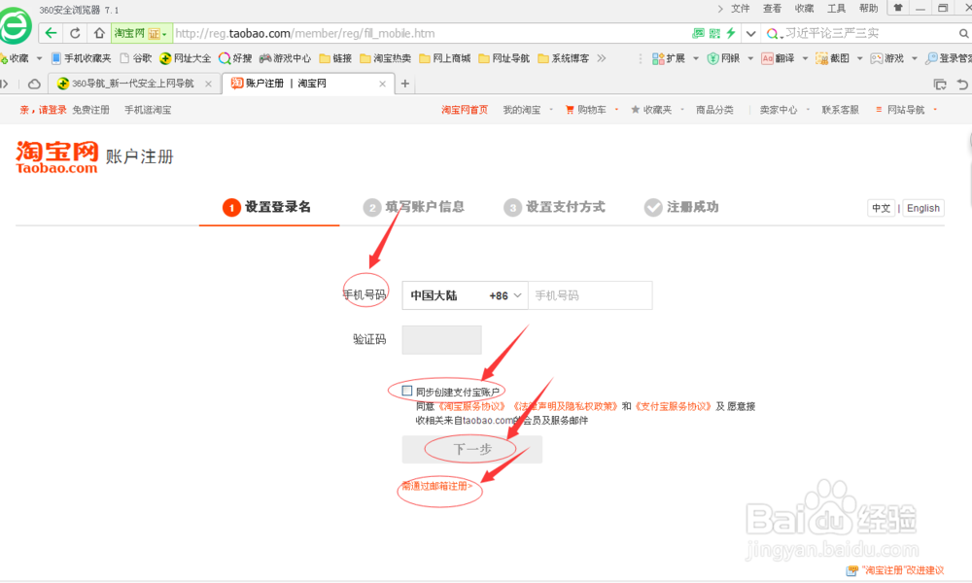Check the 同步创建支付宝账户 checkbox
This screenshot has height=583, width=972.
coord(406,391)
